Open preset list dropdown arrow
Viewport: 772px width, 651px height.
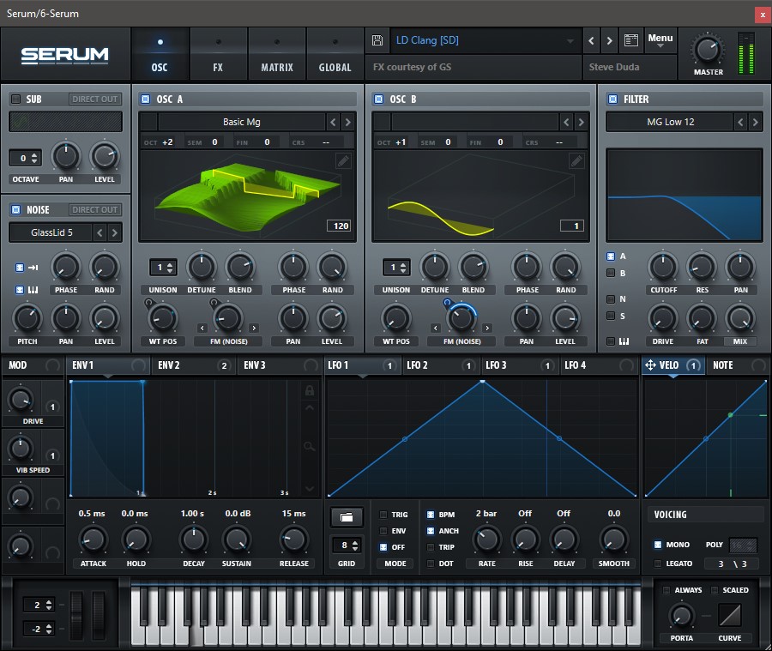(x=570, y=41)
